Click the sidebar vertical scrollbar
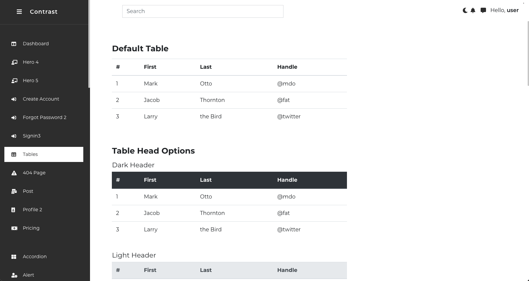Viewport: 529px width, 281px height. [89, 44]
